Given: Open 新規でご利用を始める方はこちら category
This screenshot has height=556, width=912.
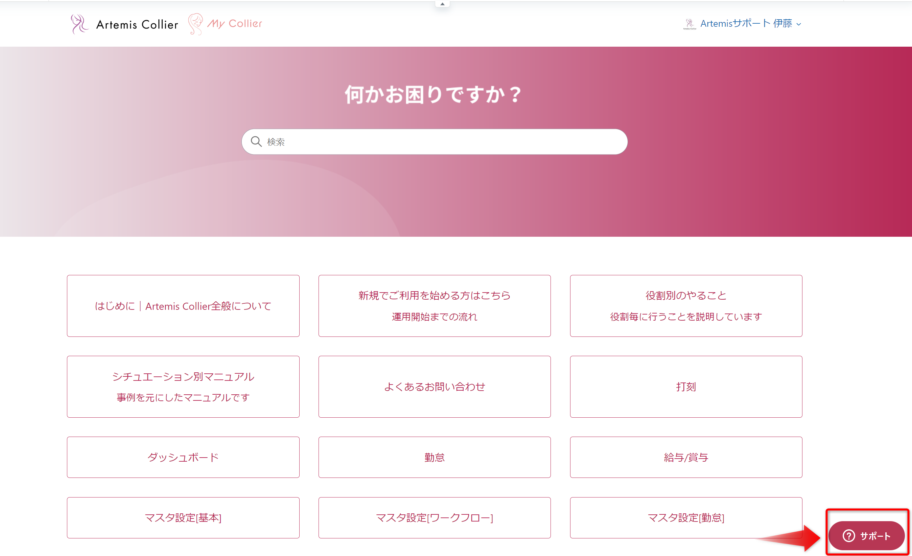Looking at the screenshot, I should click(434, 306).
